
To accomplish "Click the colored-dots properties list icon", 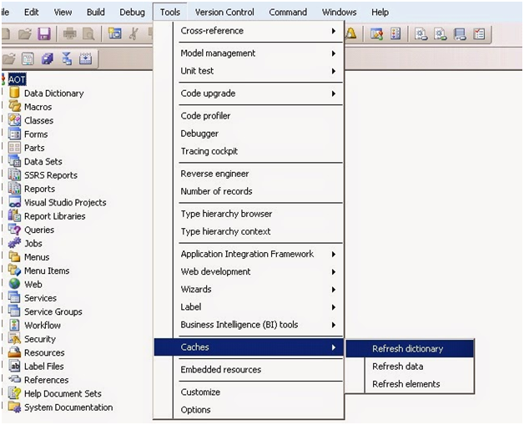I will [396, 33].
